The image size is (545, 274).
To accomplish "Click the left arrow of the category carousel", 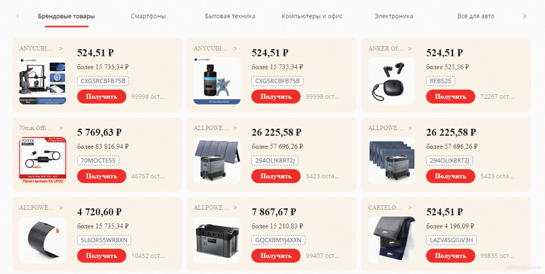I will pos(18,16).
